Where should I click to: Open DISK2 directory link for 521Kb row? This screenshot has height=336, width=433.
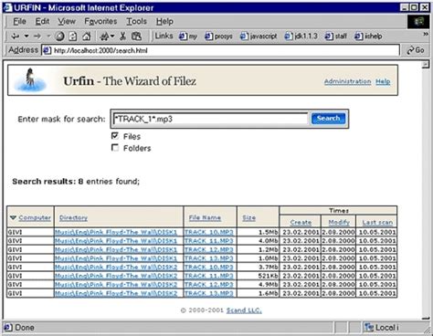[116, 276]
